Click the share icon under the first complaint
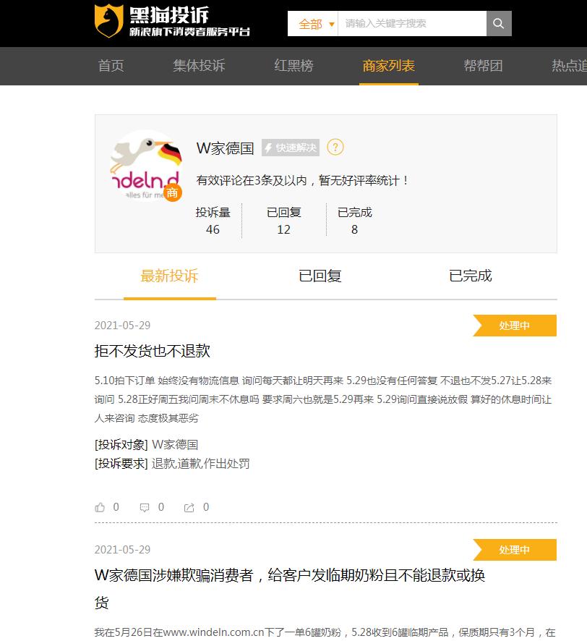This screenshot has width=587, height=641. [190, 507]
